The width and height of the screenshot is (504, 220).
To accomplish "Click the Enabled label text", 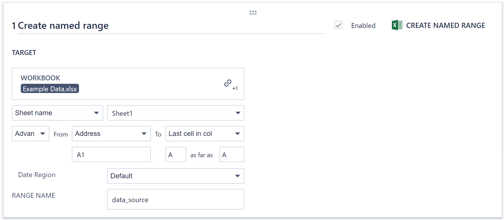I will tap(363, 26).
